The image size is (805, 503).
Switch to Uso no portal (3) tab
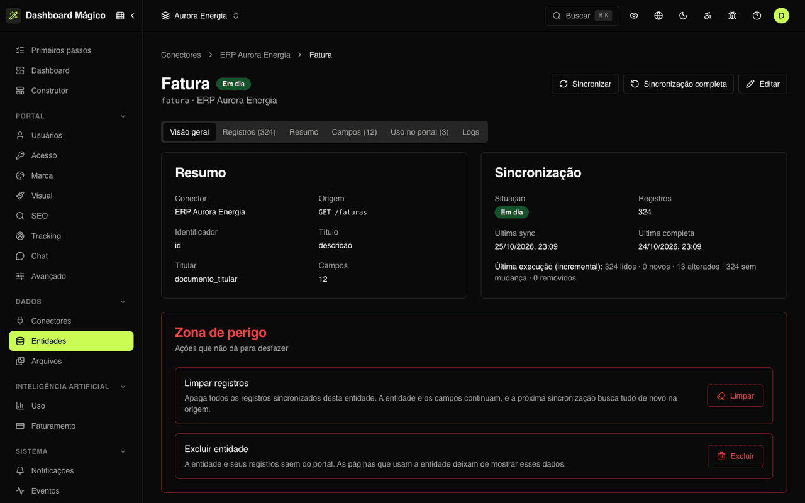pos(419,132)
